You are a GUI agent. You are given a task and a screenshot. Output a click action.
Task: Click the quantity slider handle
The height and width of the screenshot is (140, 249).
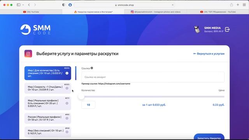coord(81,96)
